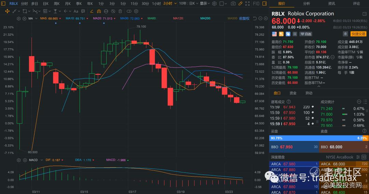This screenshot has width=369, height=194.
Task: Open the 显示 display dropdown
Action: coord(205,3)
